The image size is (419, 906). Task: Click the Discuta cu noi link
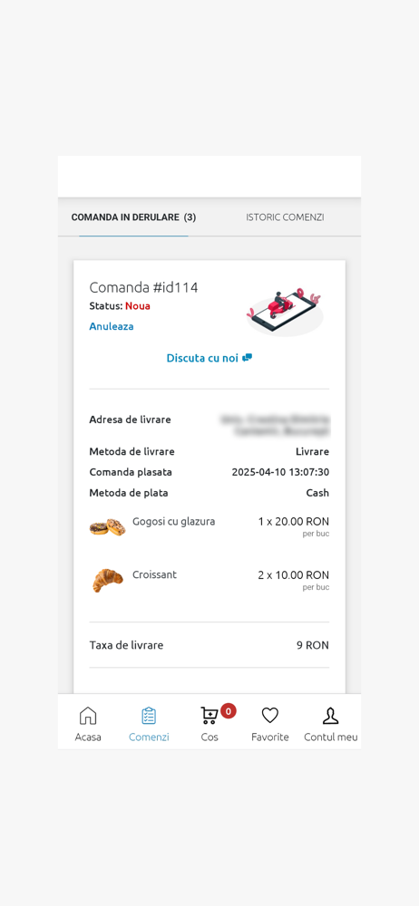pyautogui.click(x=202, y=358)
